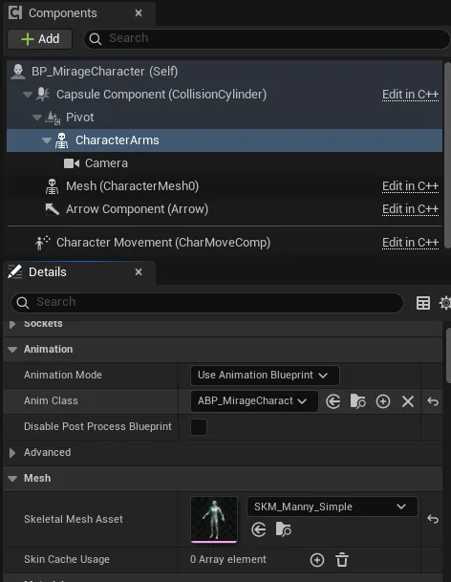Click the Mesh skeleton icon
The height and width of the screenshot is (582, 451).
click(52, 186)
